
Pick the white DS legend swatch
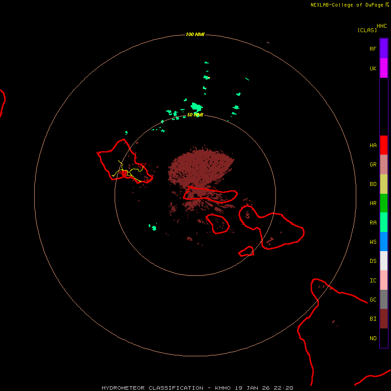tap(384, 261)
